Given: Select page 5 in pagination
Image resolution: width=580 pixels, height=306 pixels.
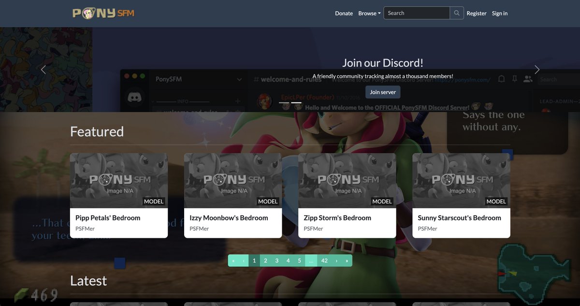Looking at the screenshot, I should click(x=299, y=261).
